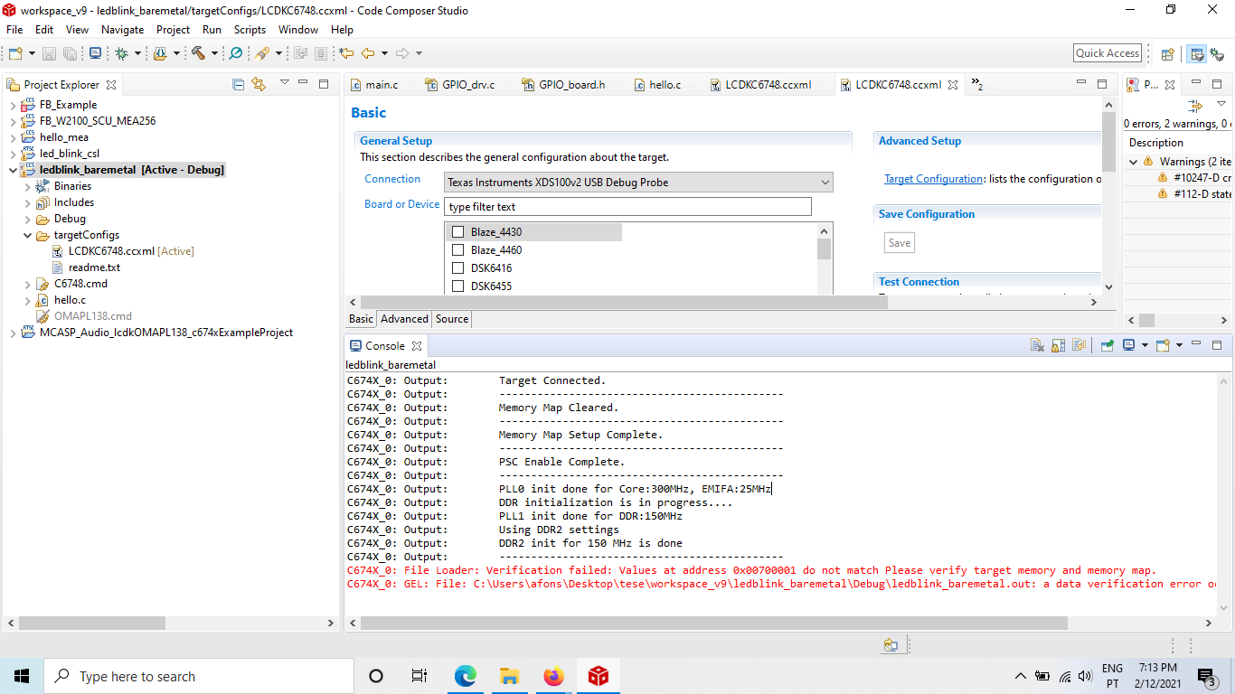Open Firefox from the taskbar
Image resolution: width=1235 pixels, height=694 pixels.
tap(553, 676)
